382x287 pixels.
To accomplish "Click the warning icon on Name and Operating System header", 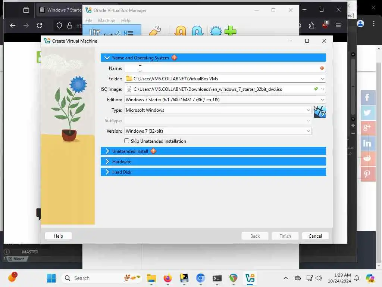I will [175, 58].
